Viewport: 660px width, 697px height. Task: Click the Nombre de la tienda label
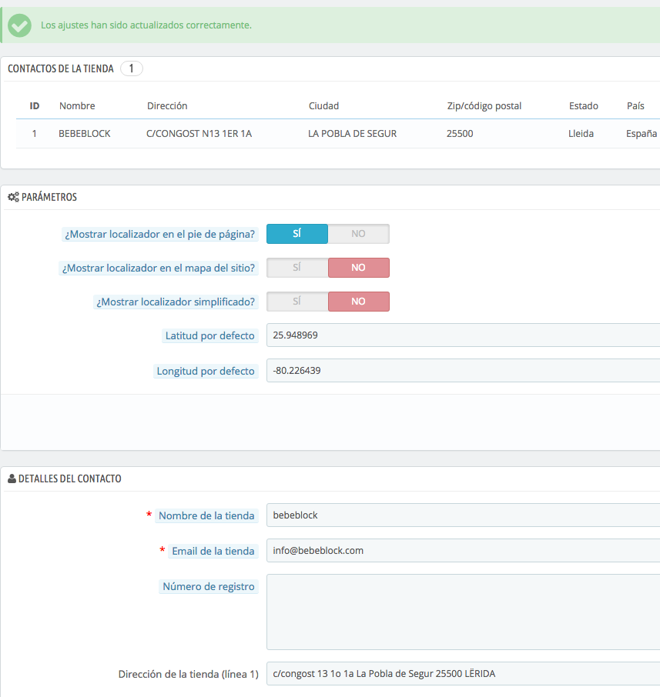(x=206, y=515)
